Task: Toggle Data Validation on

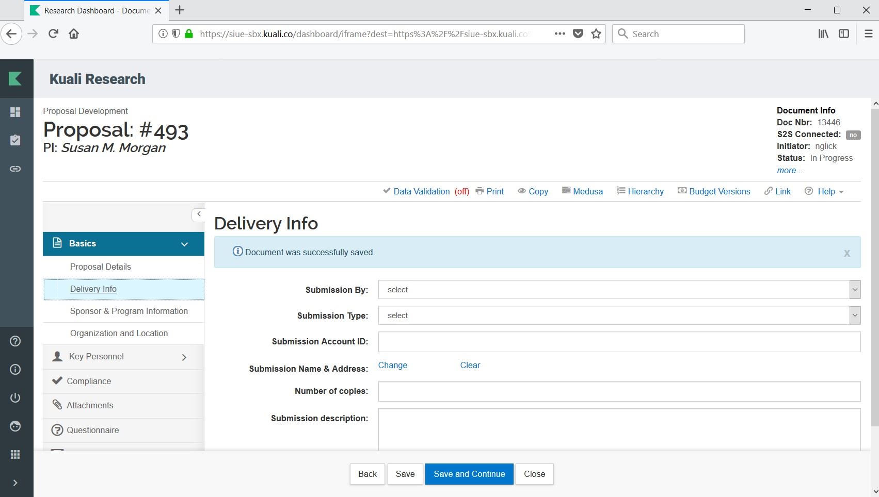Action: pyautogui.click(x=421, y=191)
